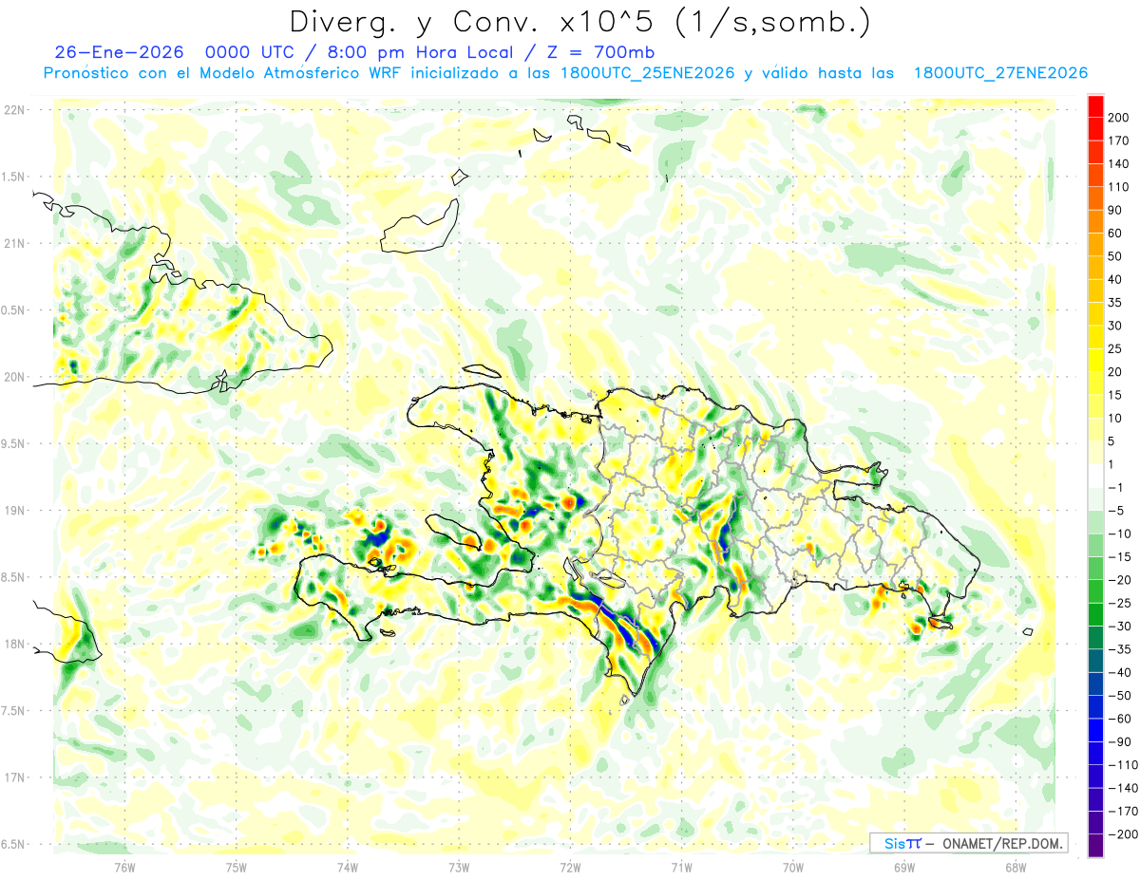Click the '-170' value on color scale
This screenshot has height=880, width=1140.
1122,813
